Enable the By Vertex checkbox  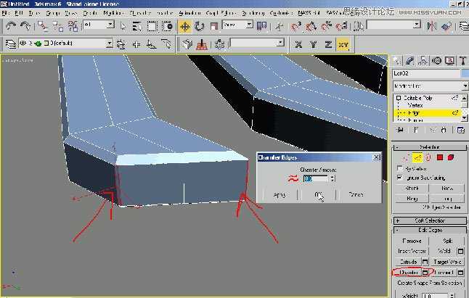(x=399, y=168)
